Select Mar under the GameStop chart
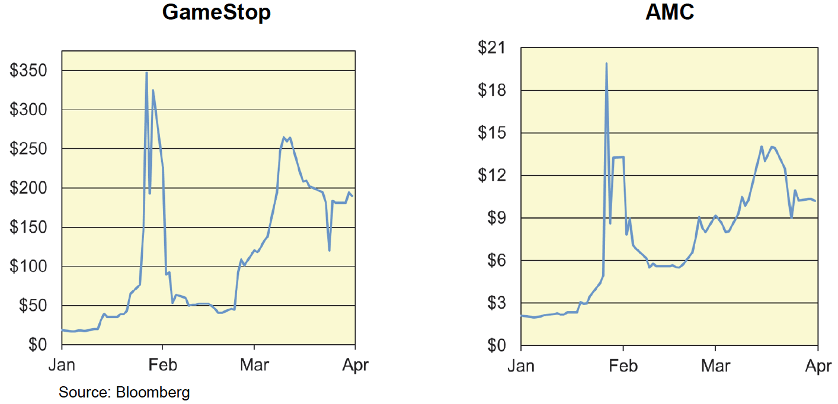This screenshot has width=838, height=404. [x=254, y=365]
